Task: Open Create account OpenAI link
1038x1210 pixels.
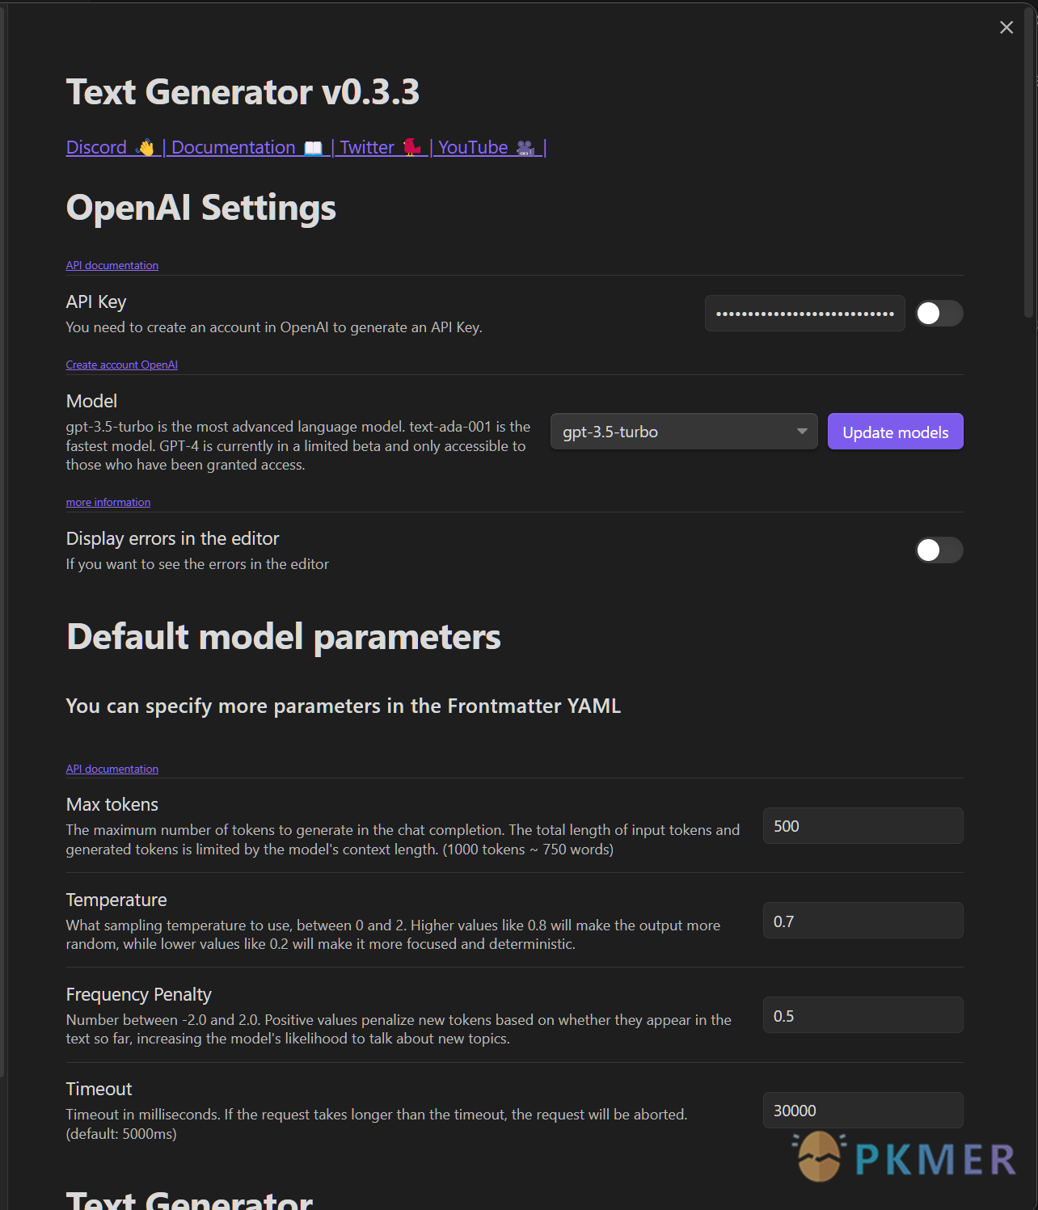Action: pos(122,365)
